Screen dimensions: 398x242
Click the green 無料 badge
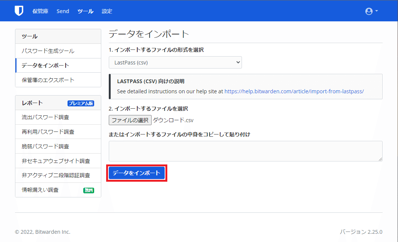click(x=89, y=190)
